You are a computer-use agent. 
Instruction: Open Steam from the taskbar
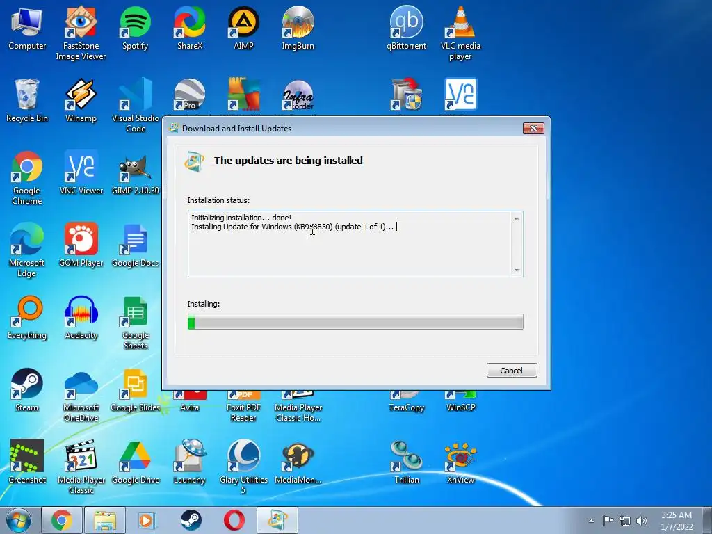pyautogui.click(x=191, y=520)
